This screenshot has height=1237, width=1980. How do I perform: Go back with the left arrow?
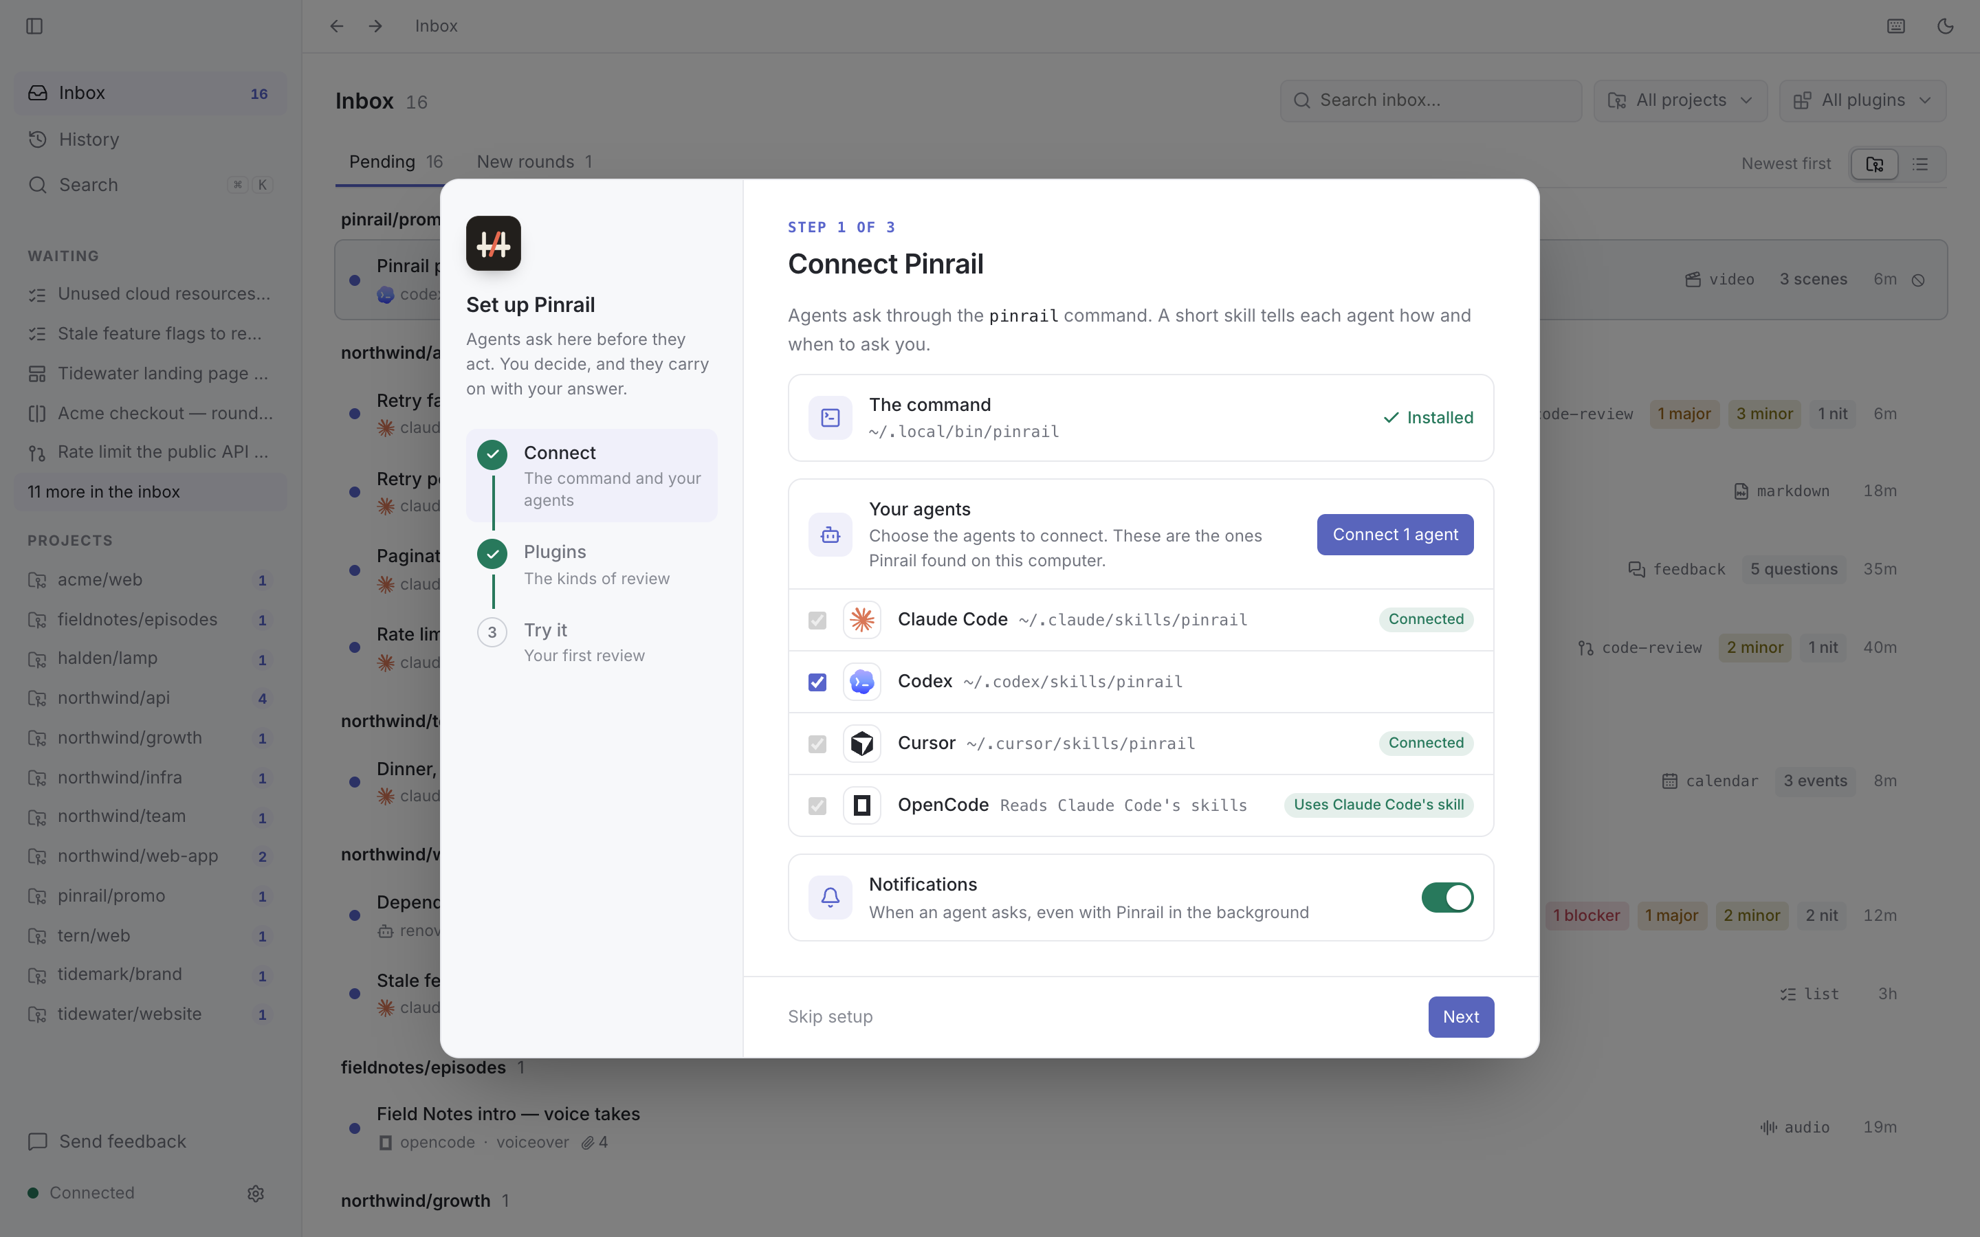click(336, 26)
